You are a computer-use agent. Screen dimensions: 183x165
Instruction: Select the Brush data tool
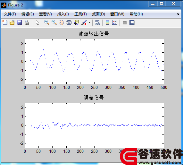tap(84, 22)
